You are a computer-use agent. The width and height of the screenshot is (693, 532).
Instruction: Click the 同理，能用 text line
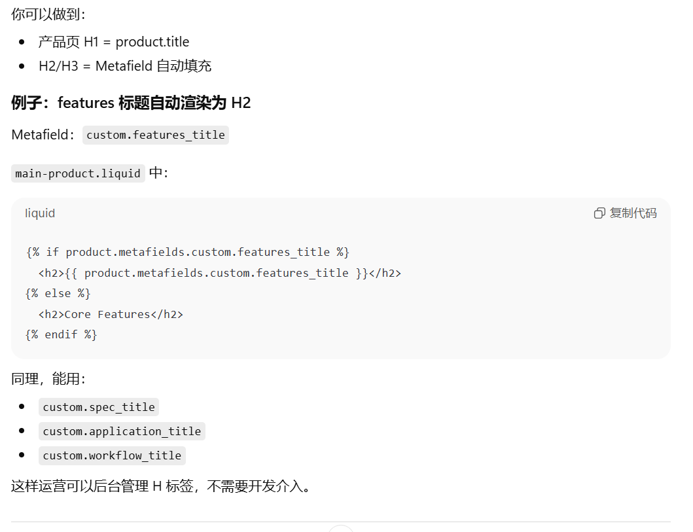(48, 379)
